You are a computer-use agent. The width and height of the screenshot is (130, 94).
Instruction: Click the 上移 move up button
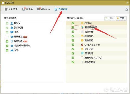(x=109, y=18)
